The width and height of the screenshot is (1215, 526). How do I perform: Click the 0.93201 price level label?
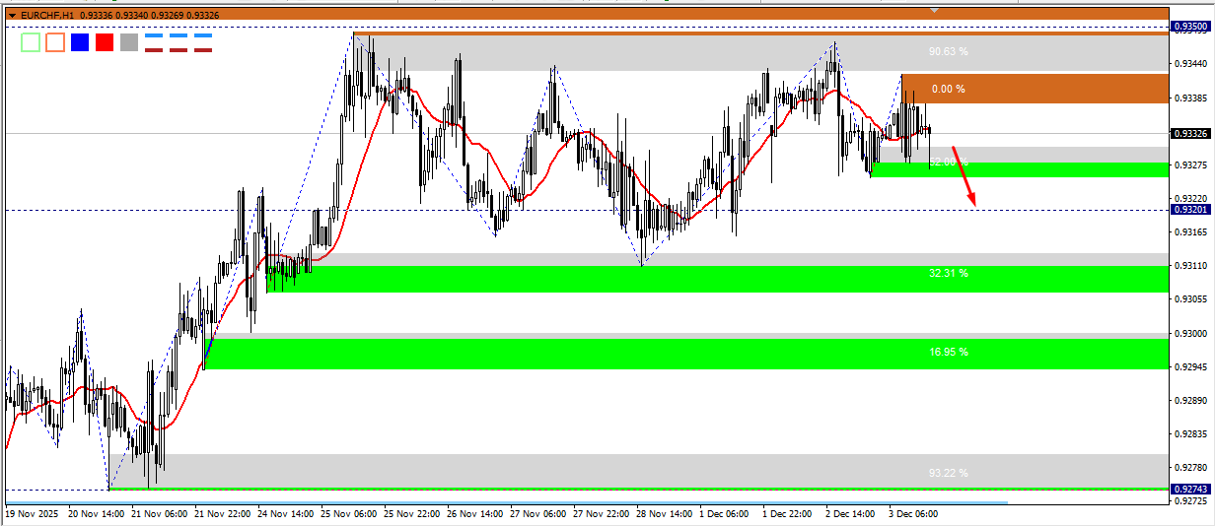pos(1190,210)
